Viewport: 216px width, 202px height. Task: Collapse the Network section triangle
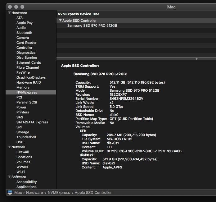click(x=9, y=147)
